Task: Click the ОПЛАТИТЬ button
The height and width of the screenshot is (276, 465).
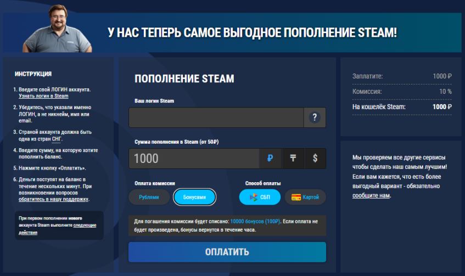Action: pos(227,252)
